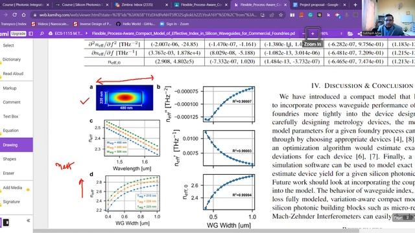Collapse the Kami sidebar with double chevron
The width and height of the screenshot is (415, 233).
click(x=29, y=221)
